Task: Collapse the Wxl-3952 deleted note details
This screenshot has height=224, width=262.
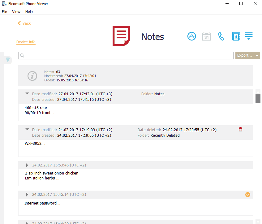Action: [27, 130]
